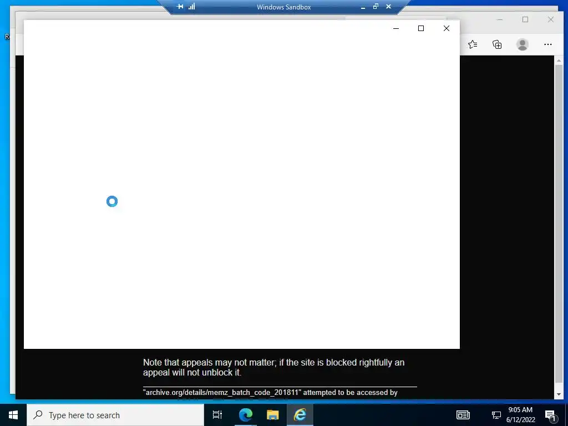Open Edge Settings and more menu

pos(547,44)
